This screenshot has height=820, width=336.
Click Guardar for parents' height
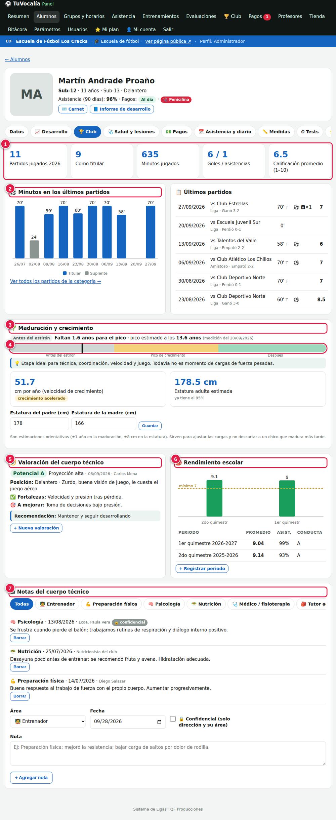150,426
